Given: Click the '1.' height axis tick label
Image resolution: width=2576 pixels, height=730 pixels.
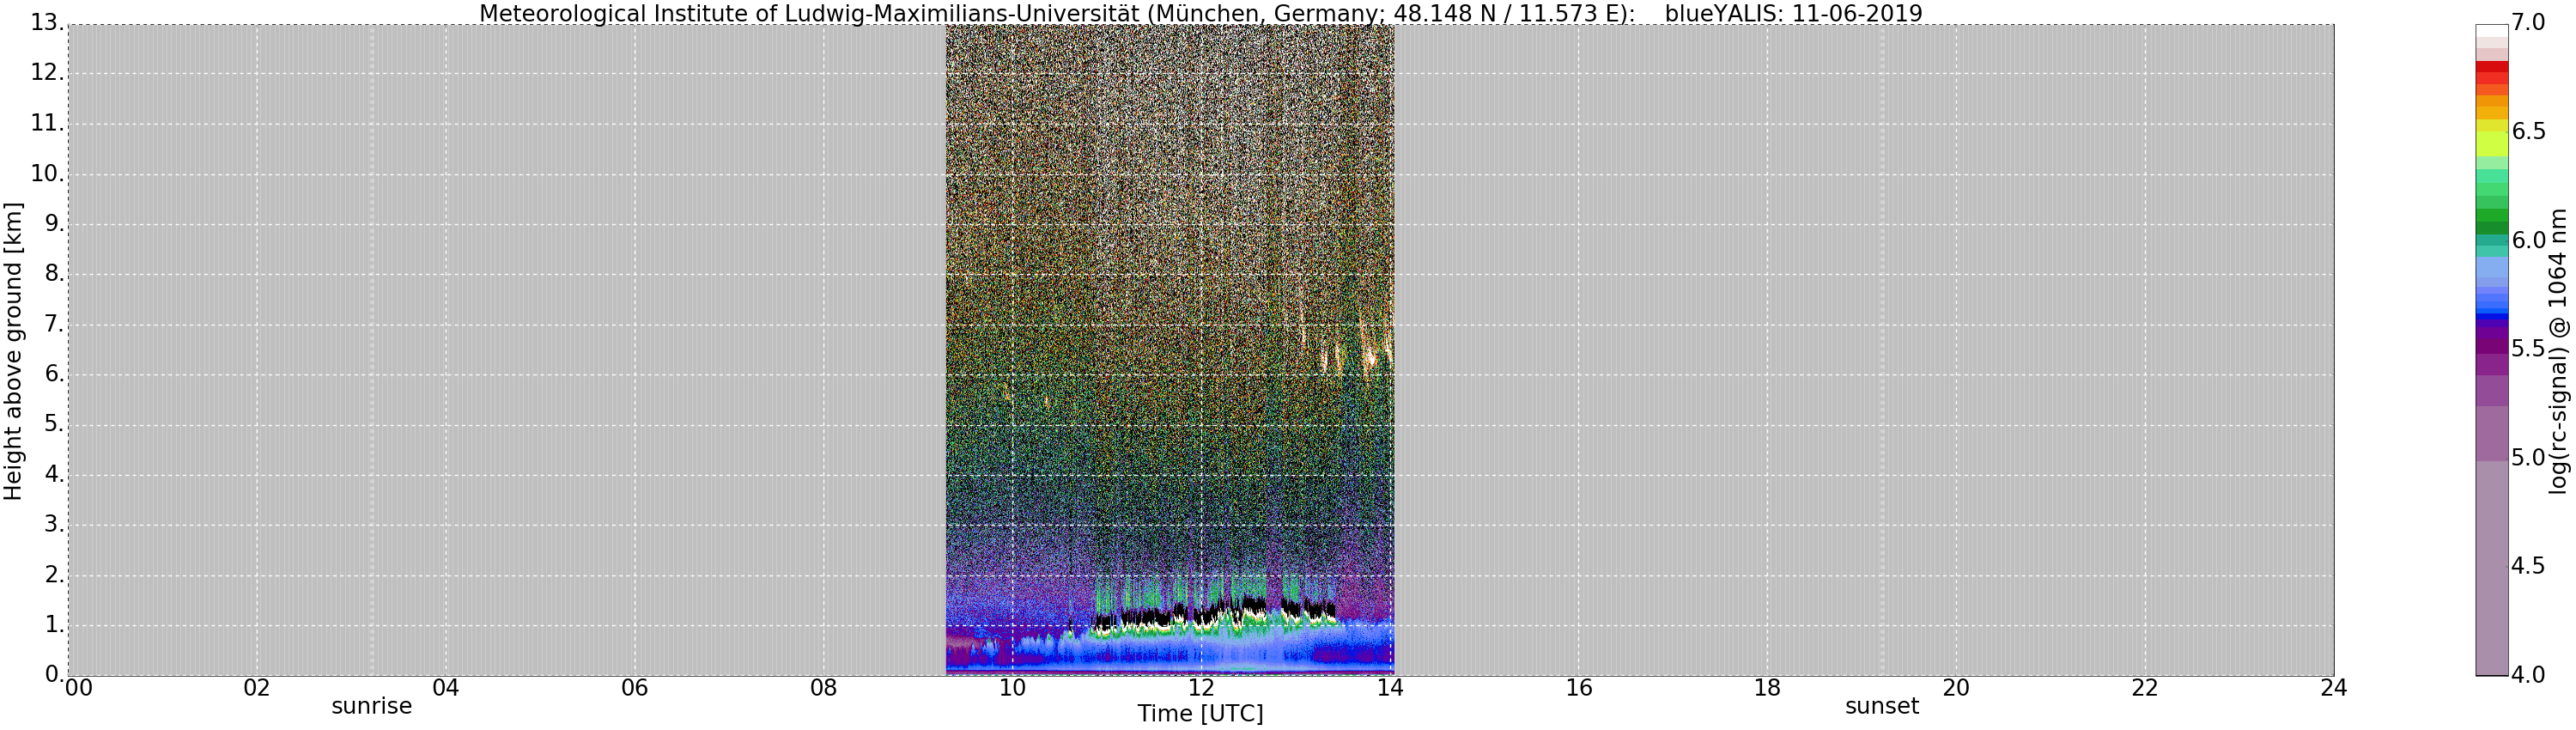Looking at the screenshot, I should tap(53, 624).
